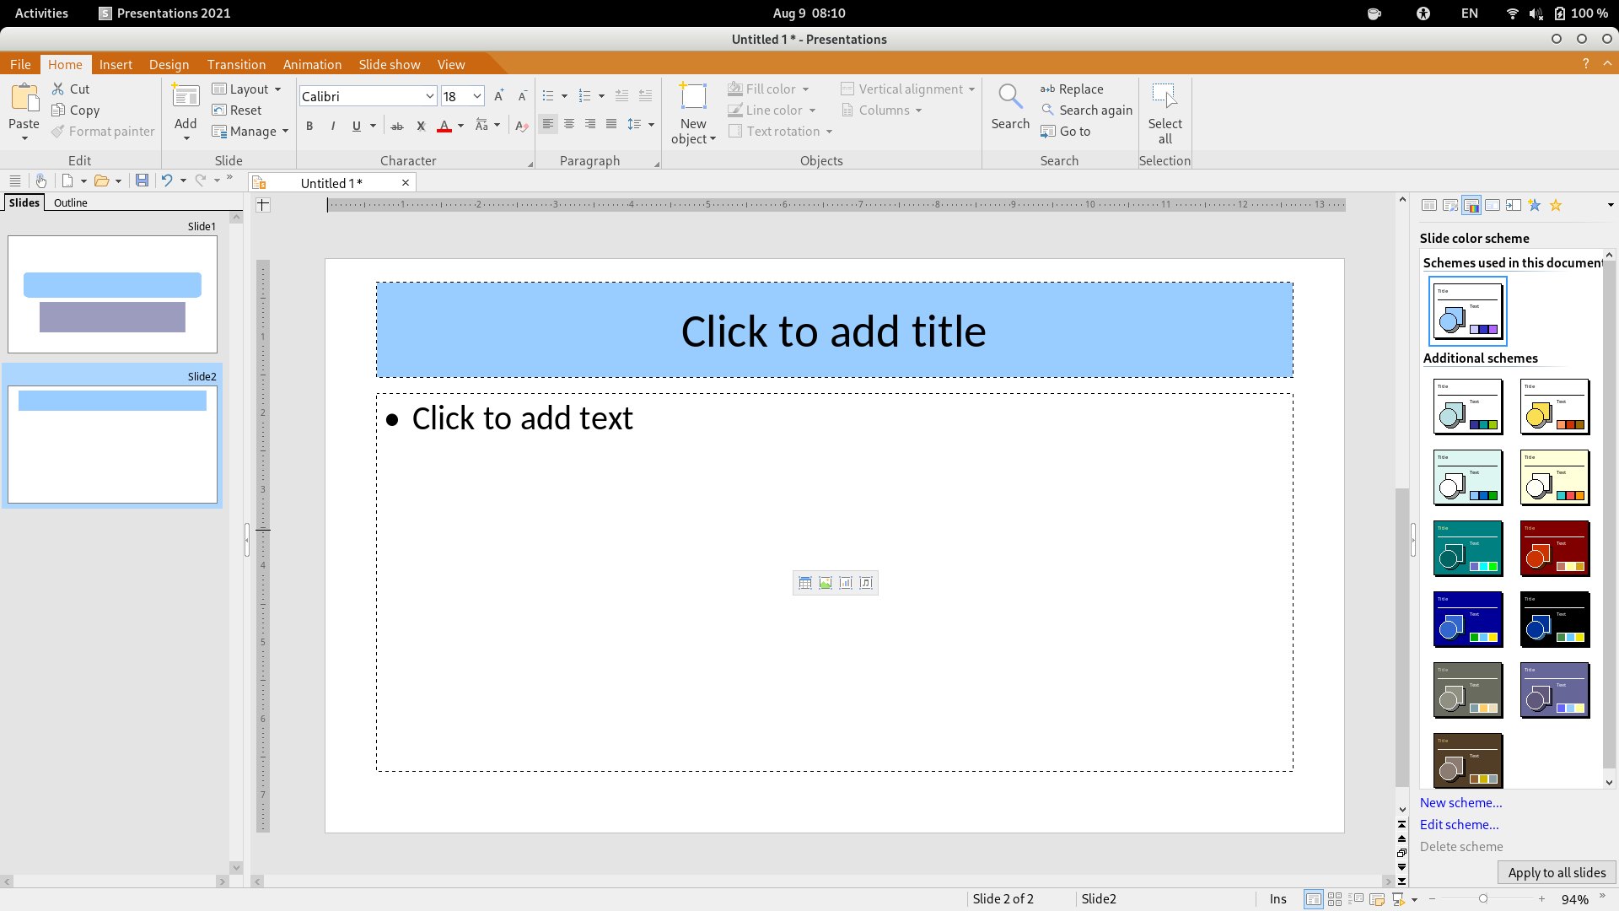Click the New scheme... link
Viewport: 1619px width, 911px height.
1460,802
